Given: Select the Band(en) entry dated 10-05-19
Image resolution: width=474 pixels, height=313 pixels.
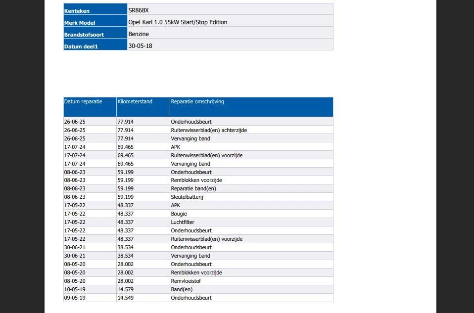Looking at the screenshot, I should (x=181, y=289).
